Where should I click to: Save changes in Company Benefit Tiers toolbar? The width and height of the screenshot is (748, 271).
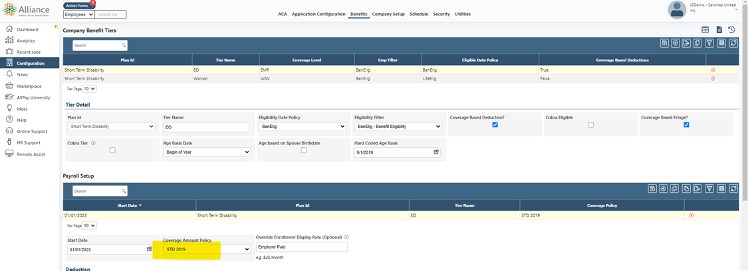click(x=664, y=43)
